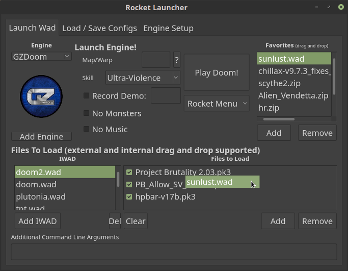
Task: Open the Rocket Menu dropdown
Action: click(x=217, y=104)
